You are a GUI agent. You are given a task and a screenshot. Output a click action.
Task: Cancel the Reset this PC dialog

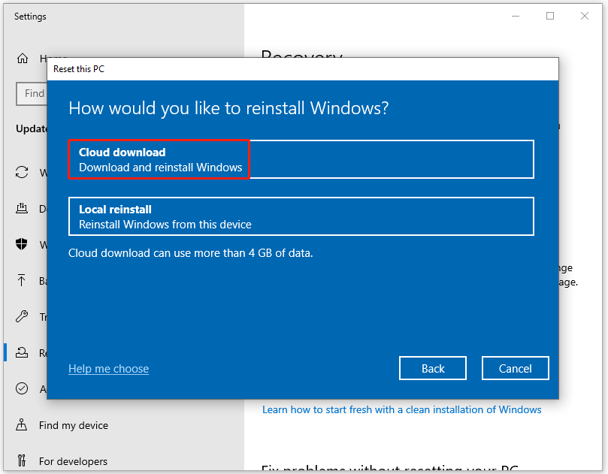(x=516, y=368)
